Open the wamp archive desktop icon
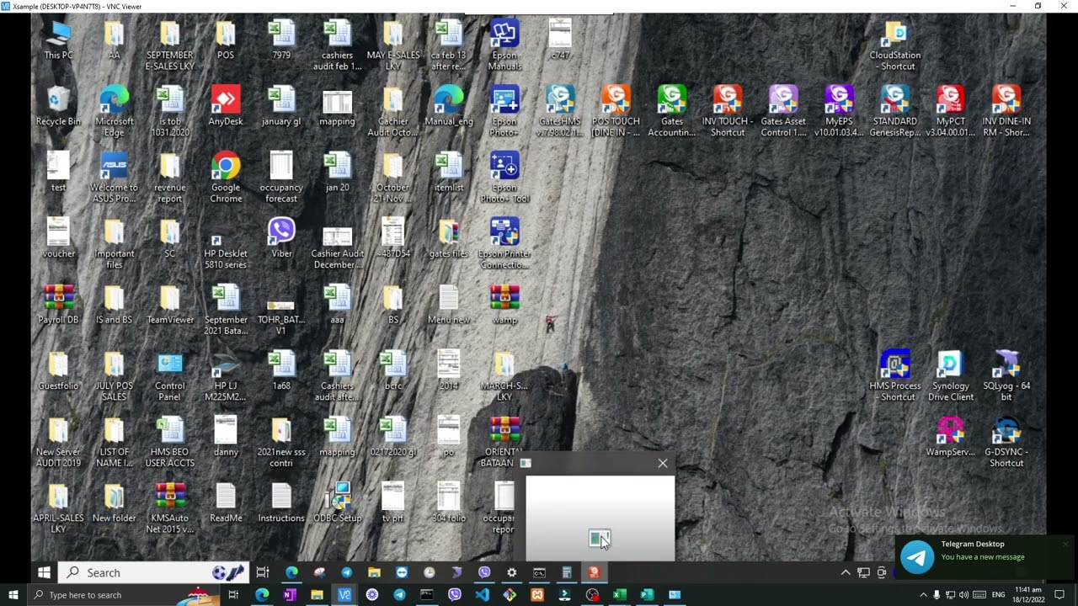The height and width of the screenshot is (606, 1078). pyautogui.click(x=504, y=305)
